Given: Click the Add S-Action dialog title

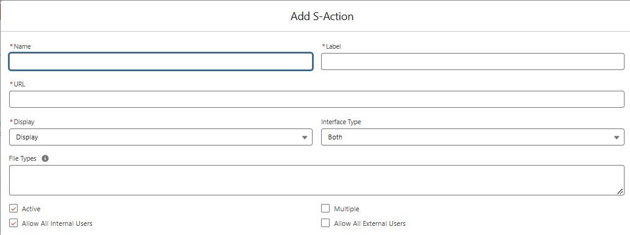Looking at the screenshot, I should [x=322, y=16].
